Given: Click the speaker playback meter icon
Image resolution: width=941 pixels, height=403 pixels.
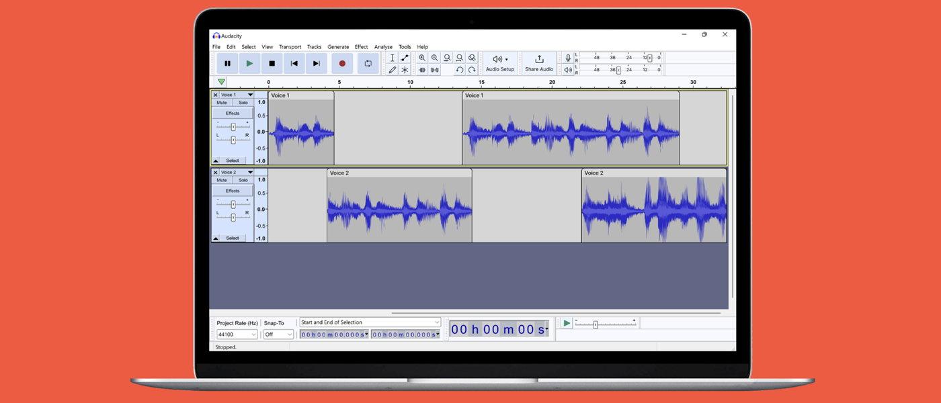Looking at the screenshot, I should (x=568, y=70).
